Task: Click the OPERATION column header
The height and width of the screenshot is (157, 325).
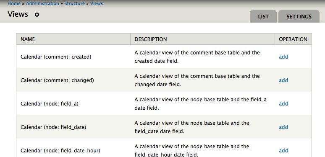Action: coord(293,39)
